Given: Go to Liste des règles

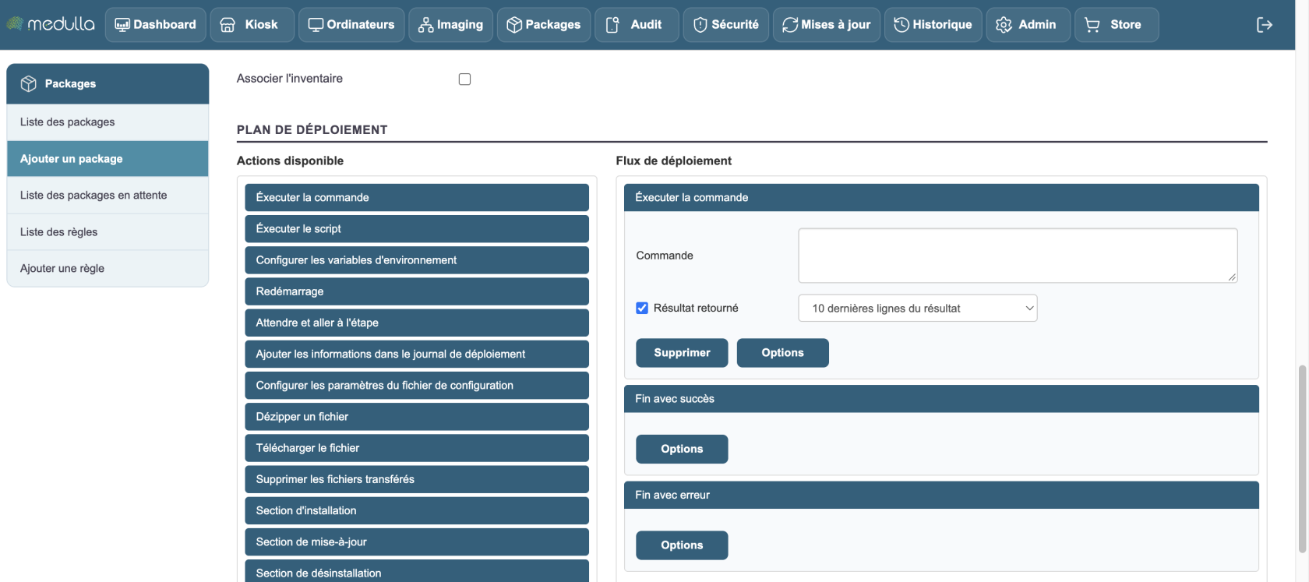Looking at the screenshot, I should pyautogui.click(x=108, y=232).
